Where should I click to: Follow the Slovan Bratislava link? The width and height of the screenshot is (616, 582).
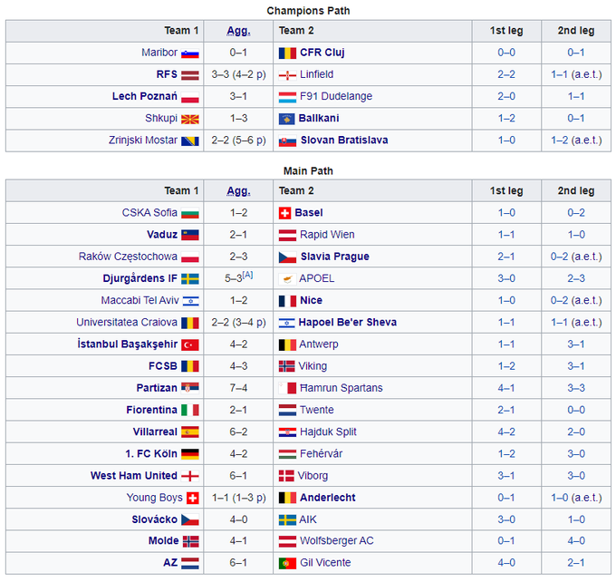pyautogui.click(x=343, y=141)
